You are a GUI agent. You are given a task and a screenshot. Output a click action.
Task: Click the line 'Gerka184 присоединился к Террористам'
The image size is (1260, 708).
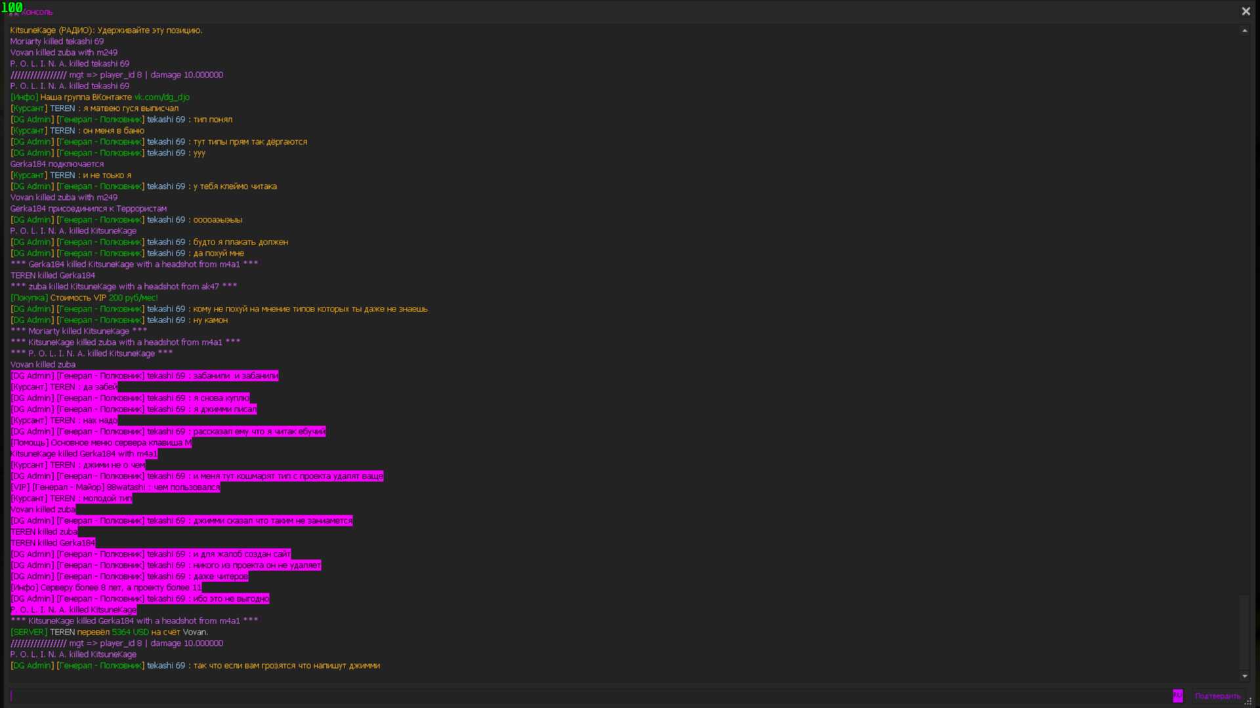88,208
